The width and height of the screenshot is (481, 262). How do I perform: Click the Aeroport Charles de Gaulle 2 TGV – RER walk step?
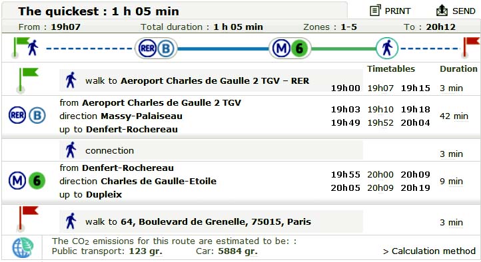tap(211, 80)
